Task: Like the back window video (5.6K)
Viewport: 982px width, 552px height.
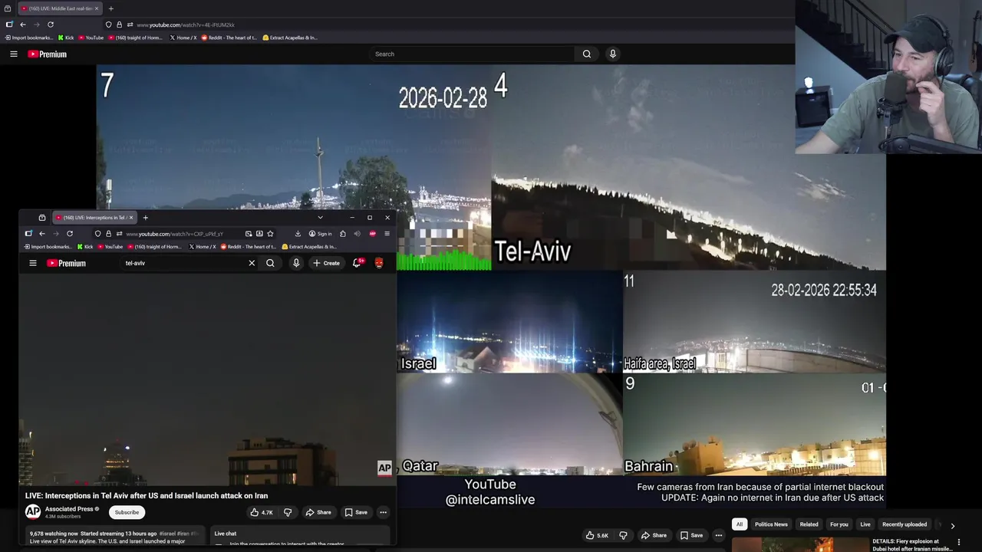Action: [x=597, y=535]
